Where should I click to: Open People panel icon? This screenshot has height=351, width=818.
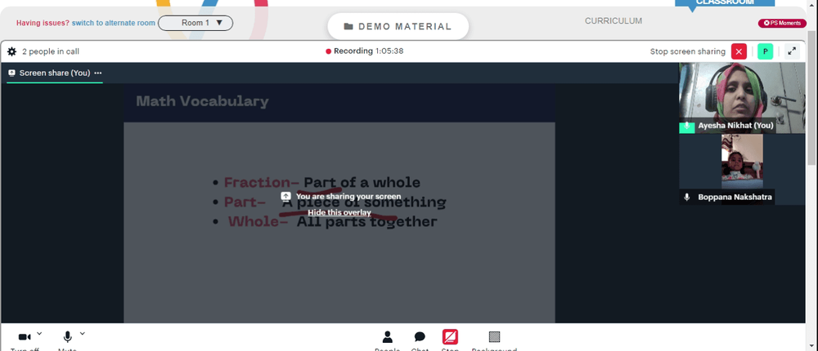(387, 337)
